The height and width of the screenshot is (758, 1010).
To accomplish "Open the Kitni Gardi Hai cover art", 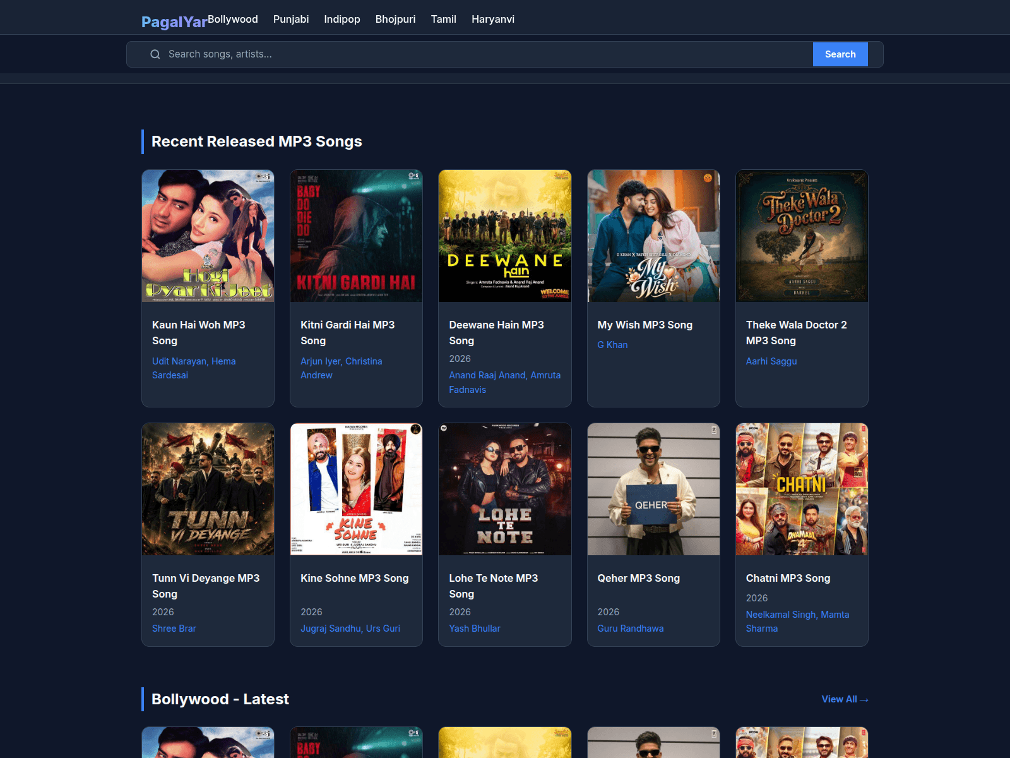I will [x=357, y=236].
